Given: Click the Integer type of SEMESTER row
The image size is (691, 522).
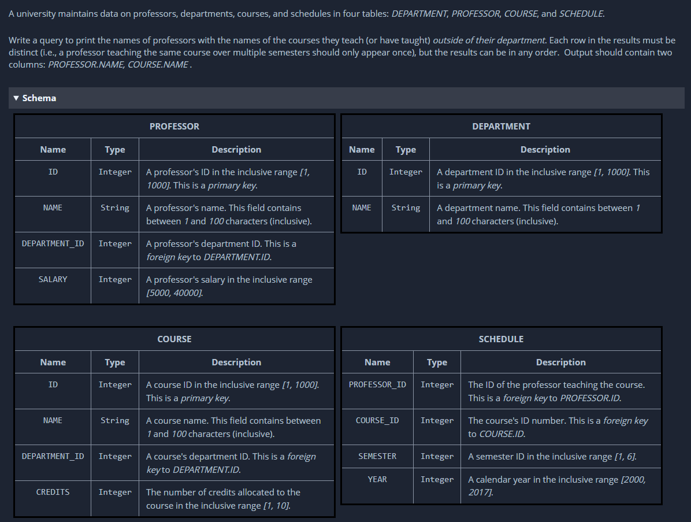Looking at the screenshot, I should point(437,456).
